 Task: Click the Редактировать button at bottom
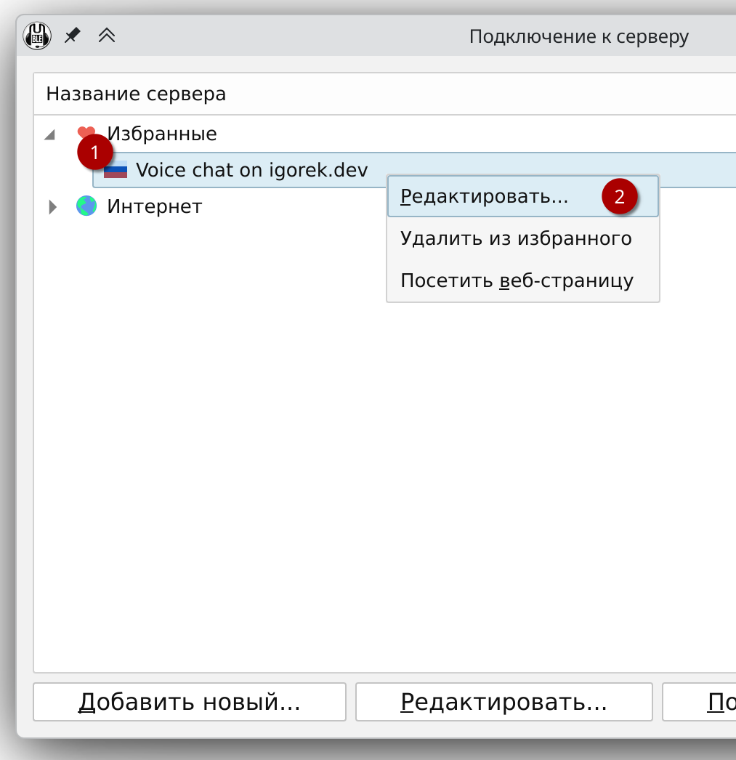[504, 701]
